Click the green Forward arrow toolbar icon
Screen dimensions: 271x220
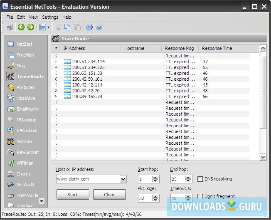31,27
